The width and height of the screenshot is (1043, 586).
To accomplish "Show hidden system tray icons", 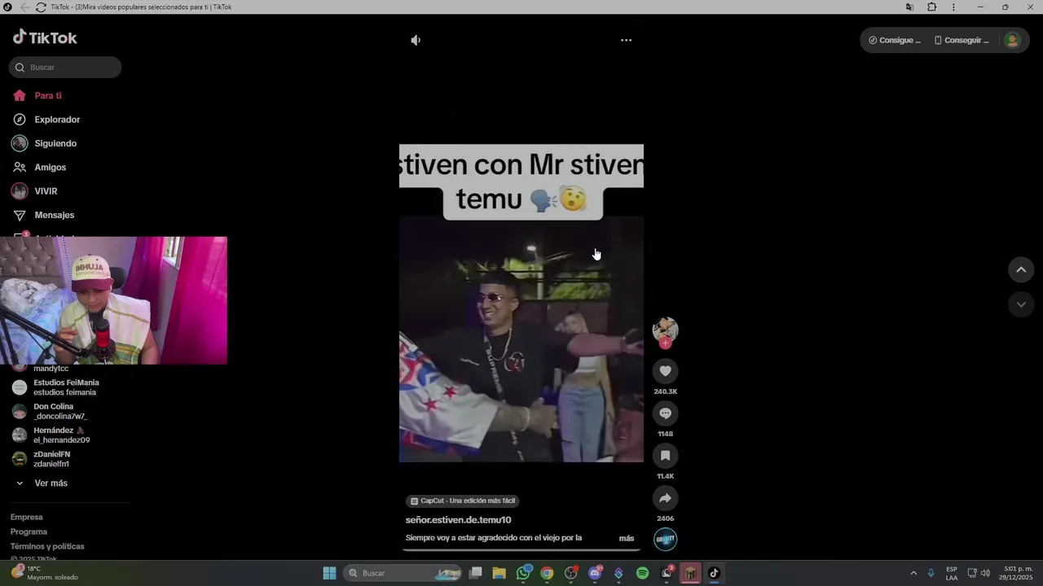I will [x=913, y=573].
